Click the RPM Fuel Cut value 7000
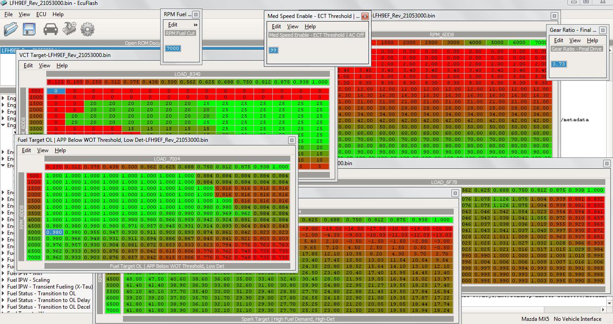Screen dimensions: 613x324 click(x=173, y=48)
